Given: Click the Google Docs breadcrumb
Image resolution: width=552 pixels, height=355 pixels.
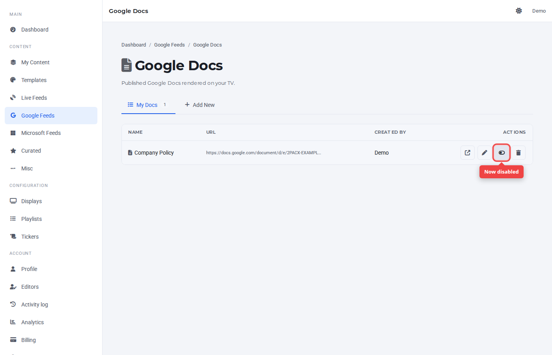Looking at the screenshot, I should point(207,45).
